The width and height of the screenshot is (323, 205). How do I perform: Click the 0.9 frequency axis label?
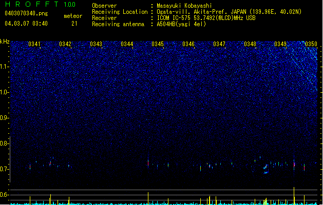[4, 118]
